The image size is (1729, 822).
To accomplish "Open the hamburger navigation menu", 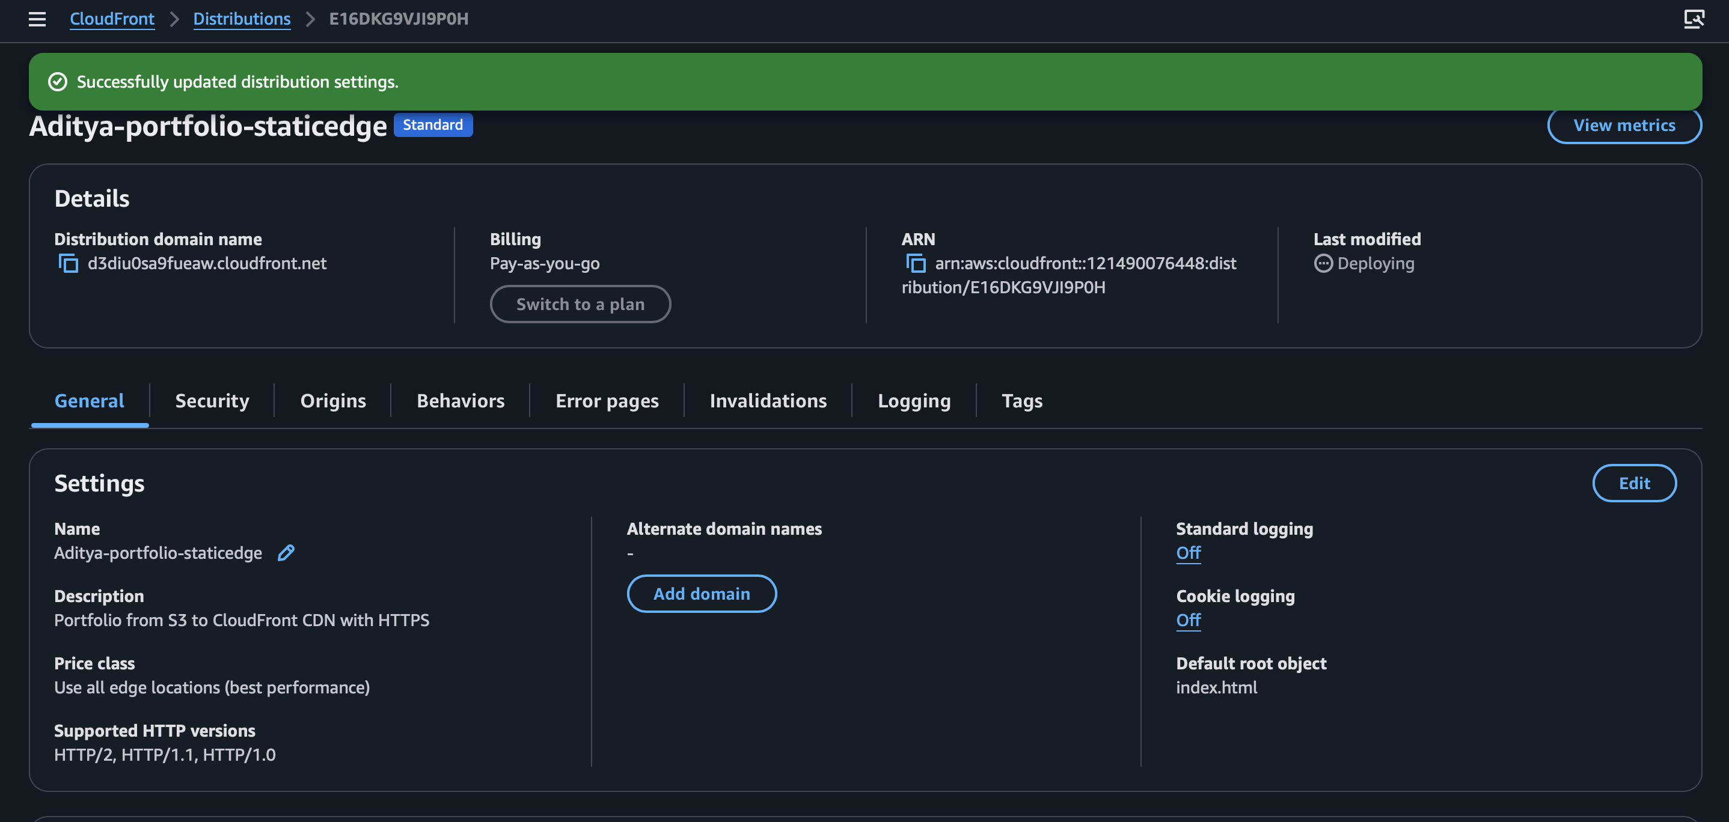I will click(x=37, y=19).
